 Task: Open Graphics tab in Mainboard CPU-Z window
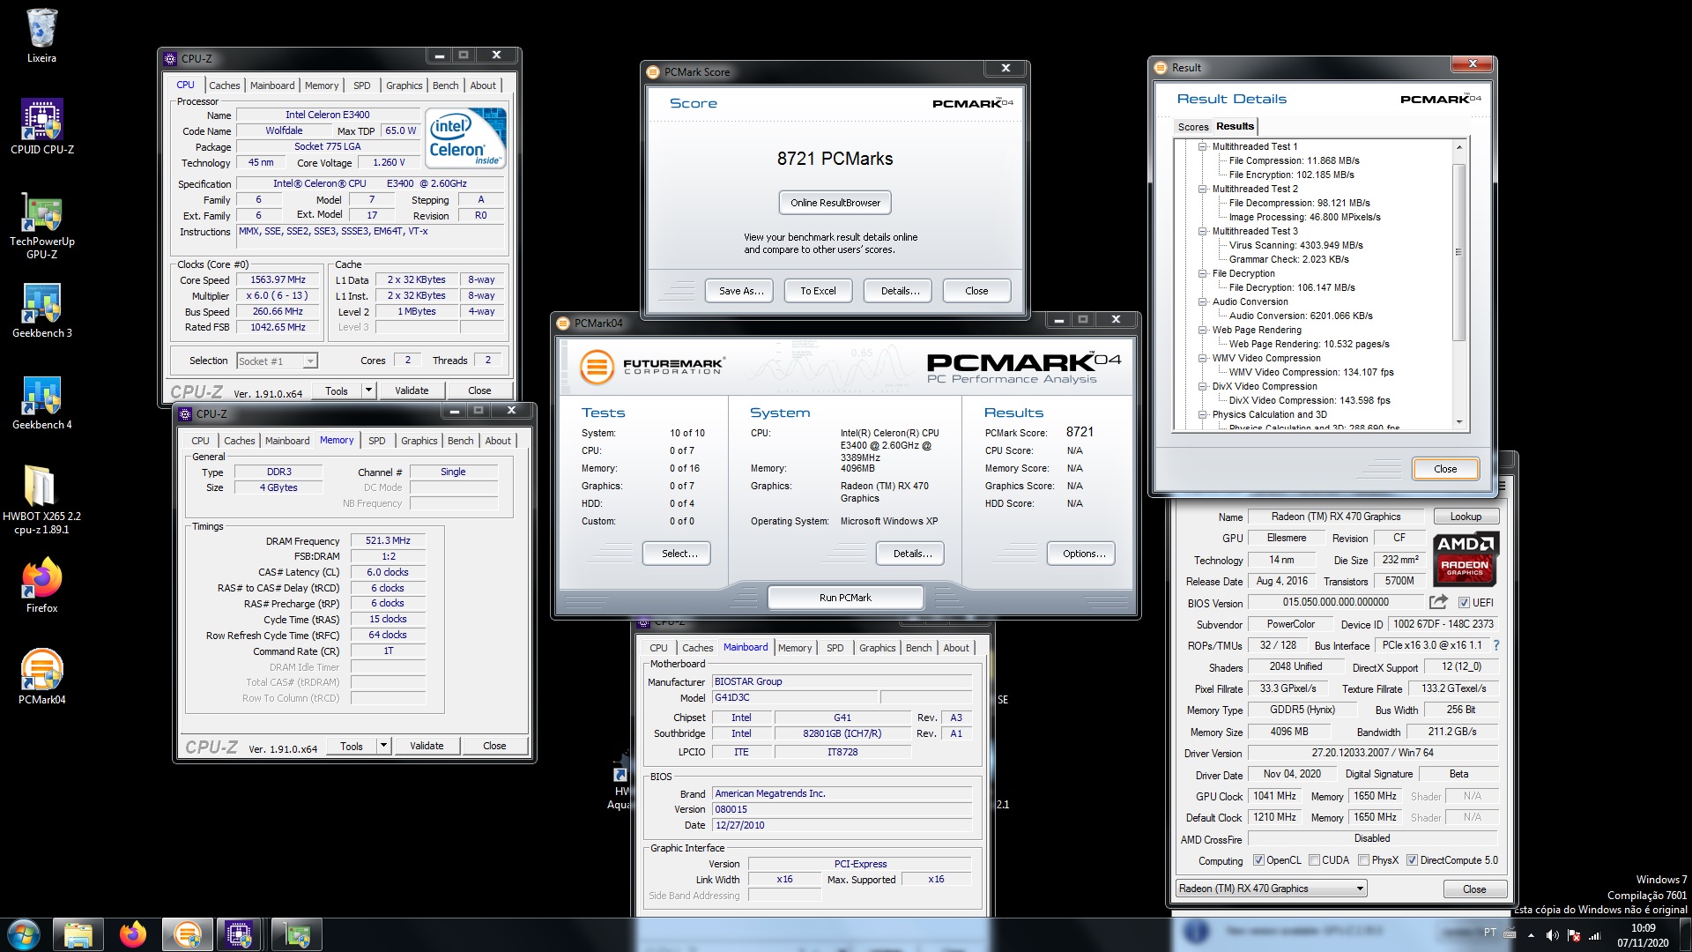[x=878, y=648]
